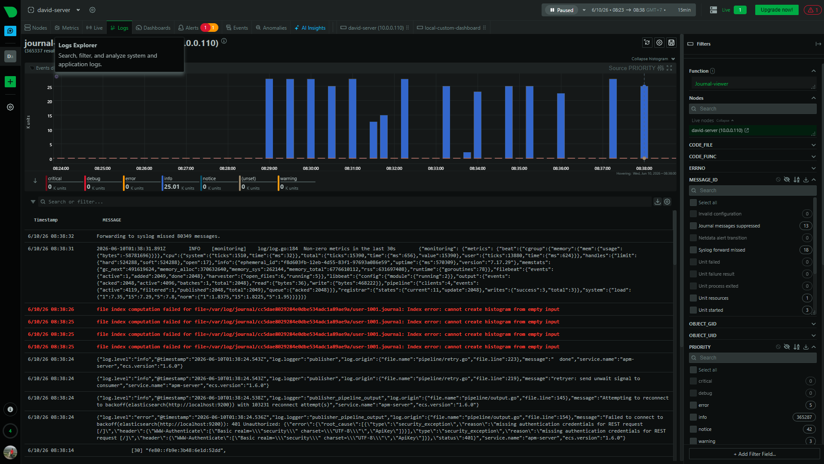Open the Events tab
The image size is (824, 464).
click(x=237, y=28)
